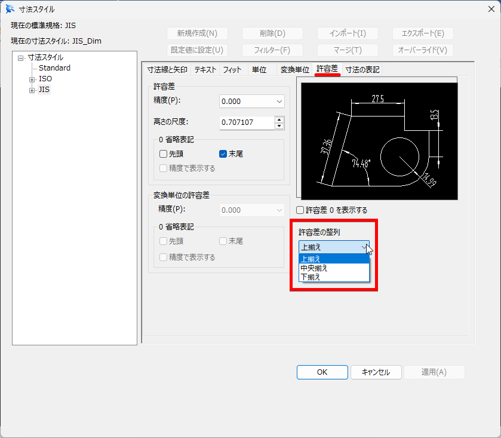Click 現在の寸法スタイル: JIS_Dim text
501x438 pixels.
point(56,41)
